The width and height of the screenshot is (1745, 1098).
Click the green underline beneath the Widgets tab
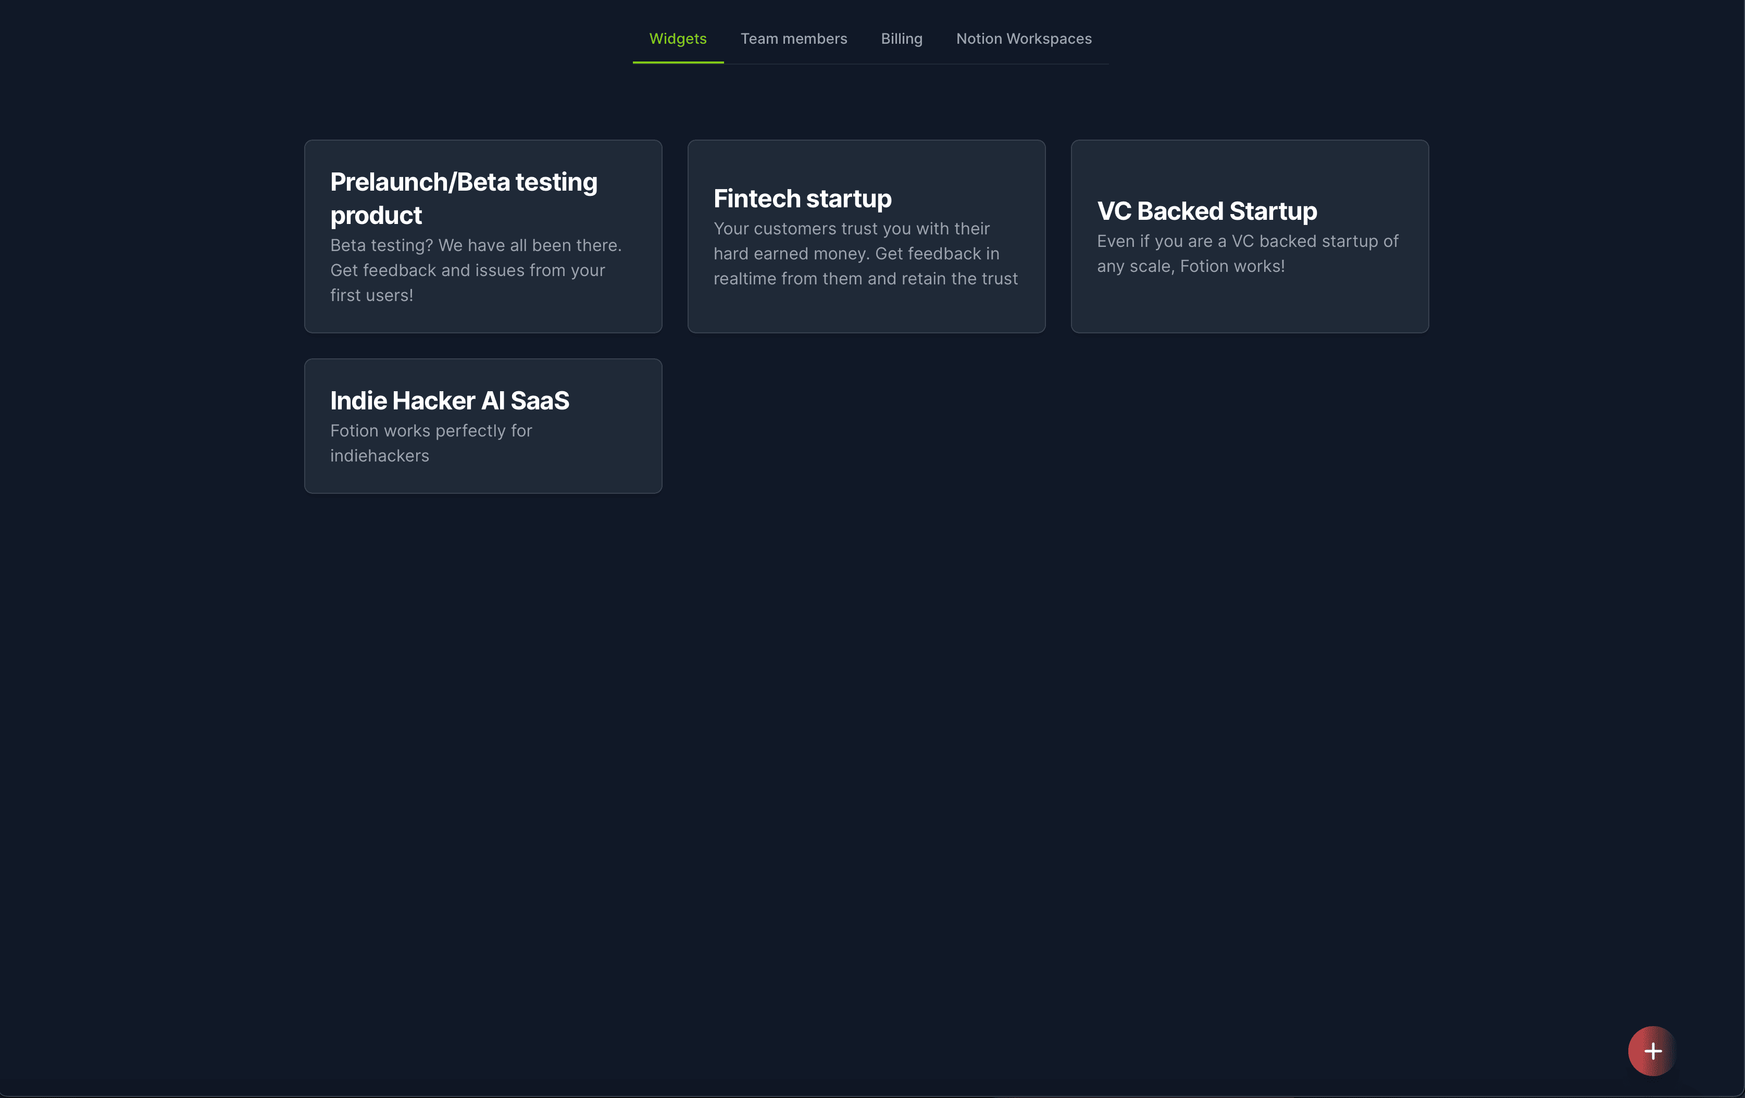click(678, 63)
